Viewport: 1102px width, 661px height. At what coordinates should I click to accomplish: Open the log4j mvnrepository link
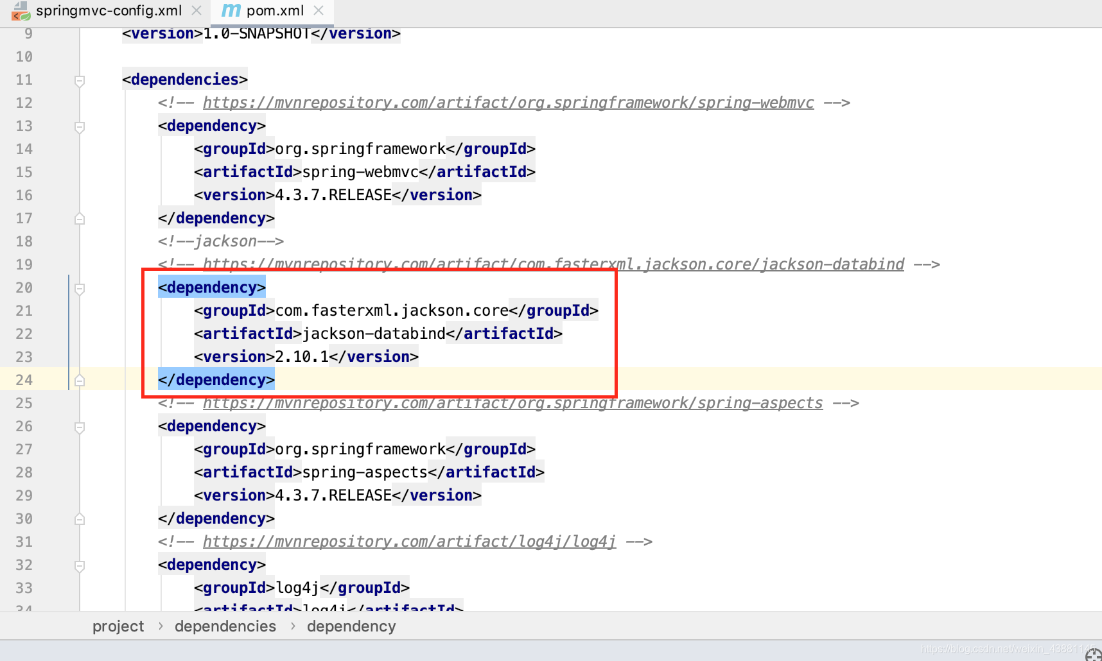[410, 542]
